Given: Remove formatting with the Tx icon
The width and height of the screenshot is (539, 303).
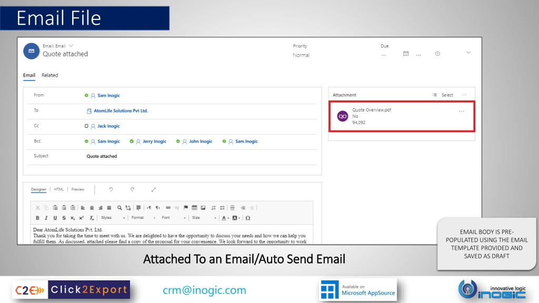Looking at the screenshot, I should point(92,218).
